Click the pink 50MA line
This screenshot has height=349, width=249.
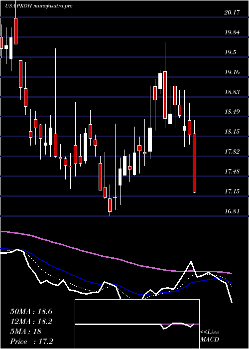(116, 258)
